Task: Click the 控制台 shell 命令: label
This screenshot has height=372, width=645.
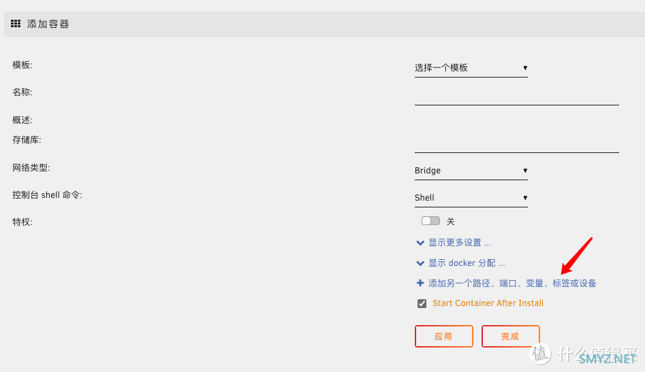Action: coord(47,195)
